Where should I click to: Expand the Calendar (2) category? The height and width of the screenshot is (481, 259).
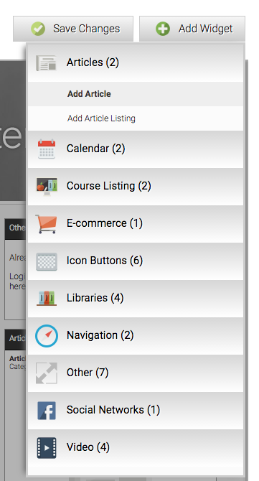coord(136,149)
